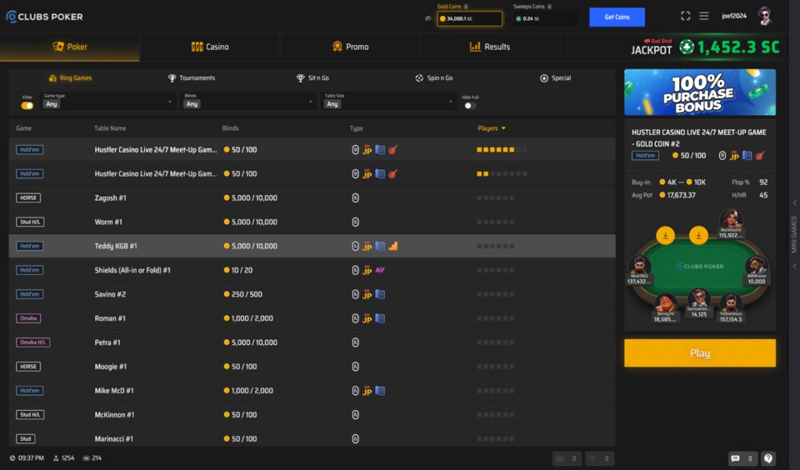Select the Tournaments tab
800x470 pixels.
192,78
